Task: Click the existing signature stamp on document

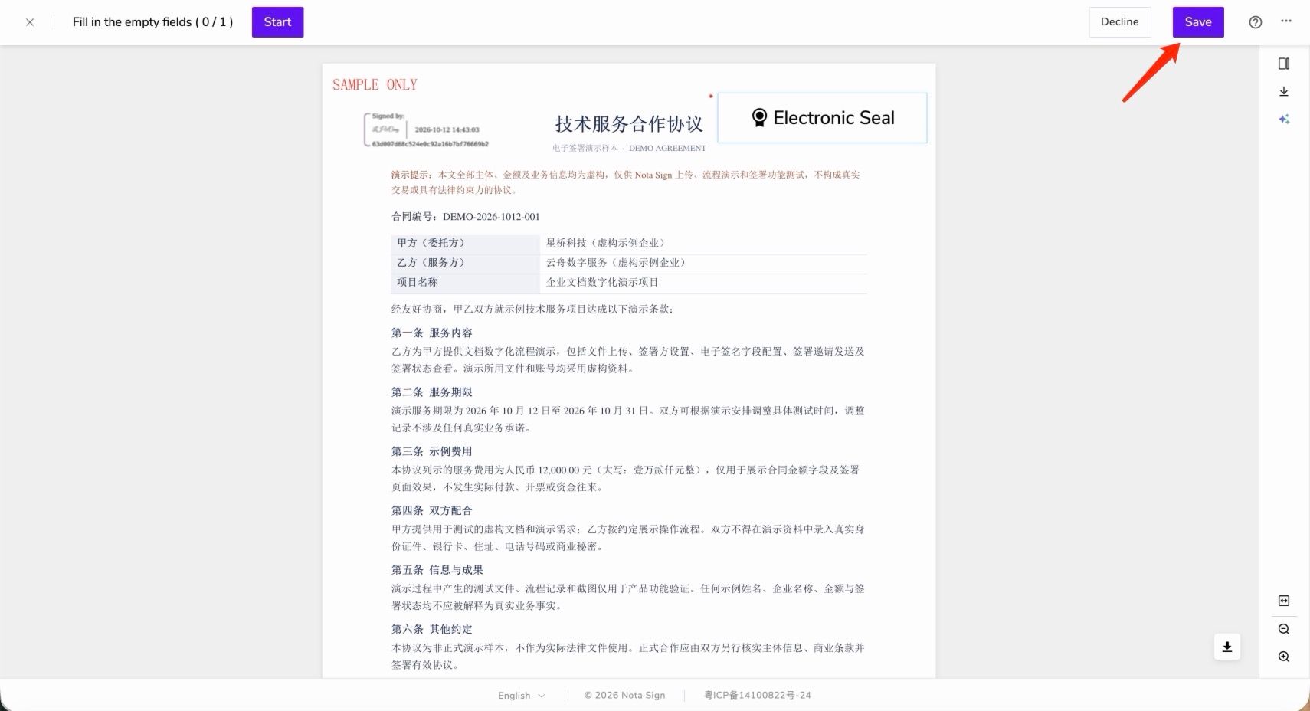Action: pos(426,130)
